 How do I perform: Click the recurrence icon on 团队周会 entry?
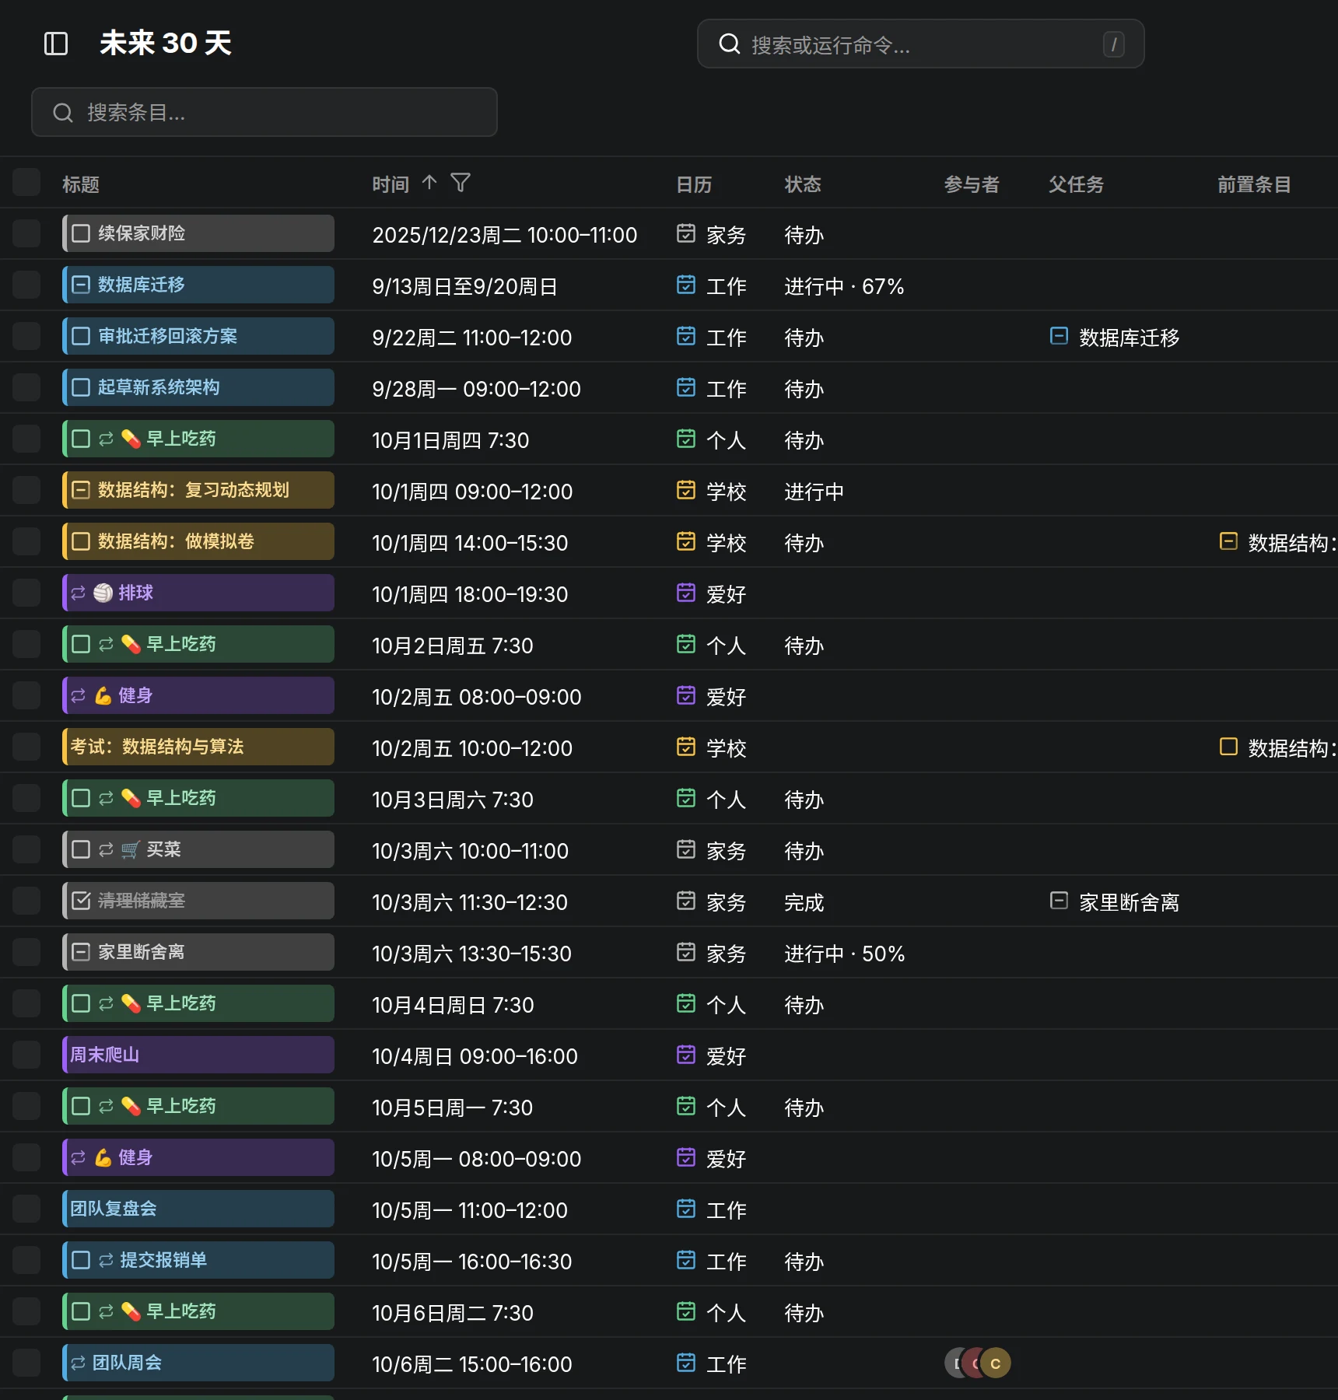[x=79, y=1363]
